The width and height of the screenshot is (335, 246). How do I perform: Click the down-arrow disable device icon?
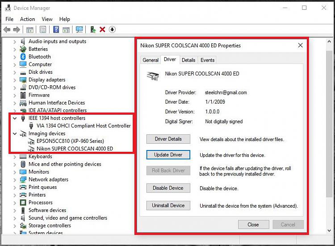point(112,29)
